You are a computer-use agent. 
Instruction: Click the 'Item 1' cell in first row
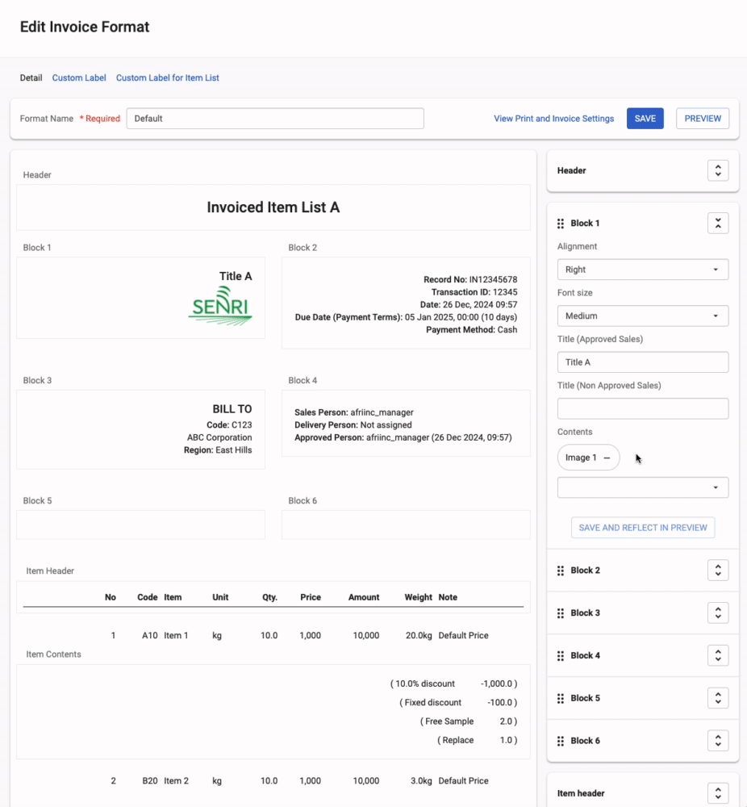point(176,636)
